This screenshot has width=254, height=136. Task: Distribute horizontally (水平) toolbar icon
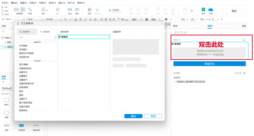tap(185, 10)
